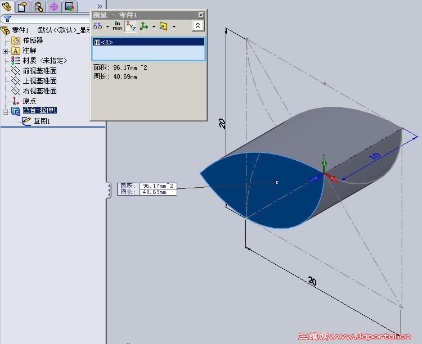Click the arc/circle measurements icon
Image resolution: width=422 pixels, height=344 pixels.
click(x=97, y=26)
